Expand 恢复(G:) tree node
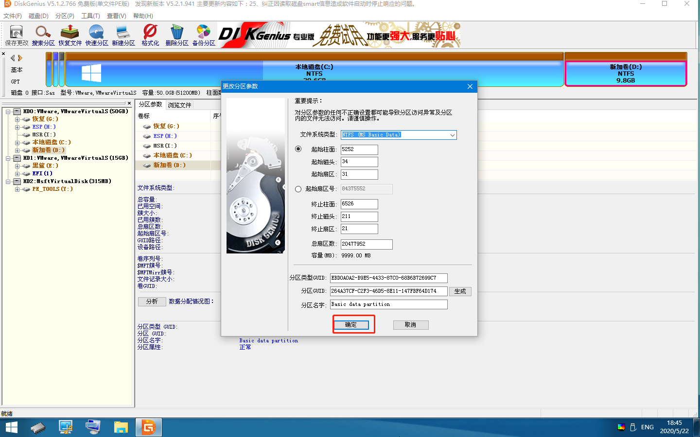Screen dimensions: 700x437 17,119
